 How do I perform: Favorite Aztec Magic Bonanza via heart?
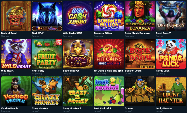click(152, 3)
